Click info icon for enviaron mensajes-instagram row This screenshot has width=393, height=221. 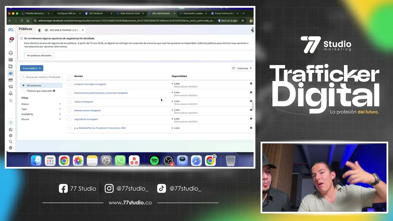(251, 83)
